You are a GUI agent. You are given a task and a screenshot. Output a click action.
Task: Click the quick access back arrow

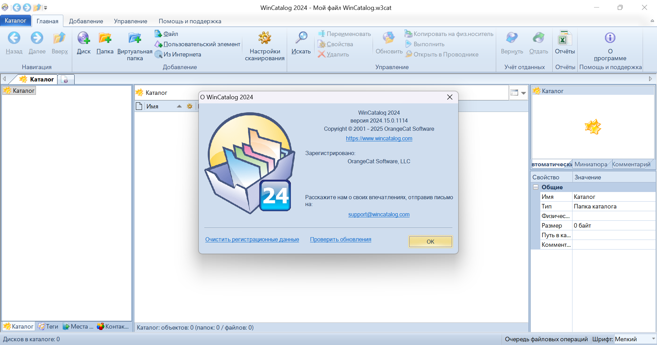click(16, 8)
